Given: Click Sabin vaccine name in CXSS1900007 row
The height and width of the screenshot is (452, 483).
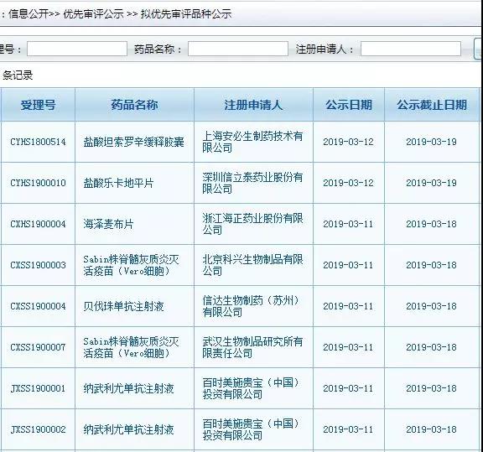Looking at the screenshot, I should (131, 347).
